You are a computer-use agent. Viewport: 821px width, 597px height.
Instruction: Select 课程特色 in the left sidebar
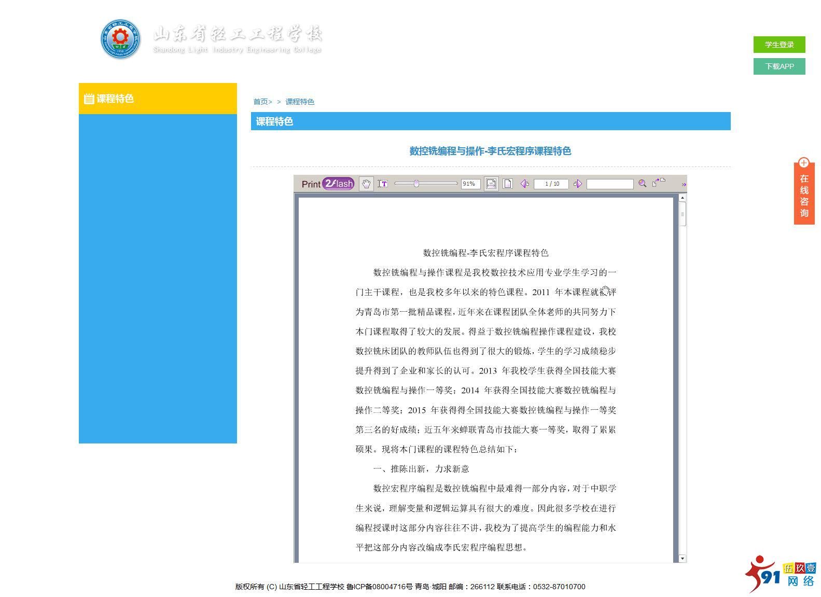pos(115,99)
